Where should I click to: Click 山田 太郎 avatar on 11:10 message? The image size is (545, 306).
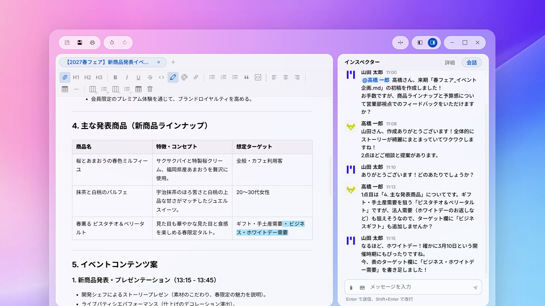351,170
